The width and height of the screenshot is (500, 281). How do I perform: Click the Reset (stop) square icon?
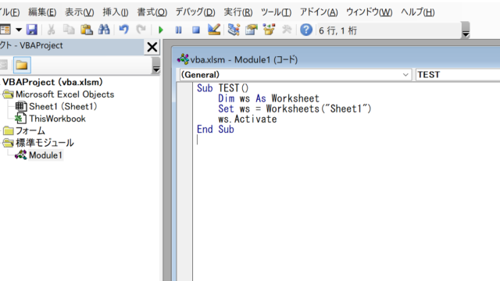[196, 30]
